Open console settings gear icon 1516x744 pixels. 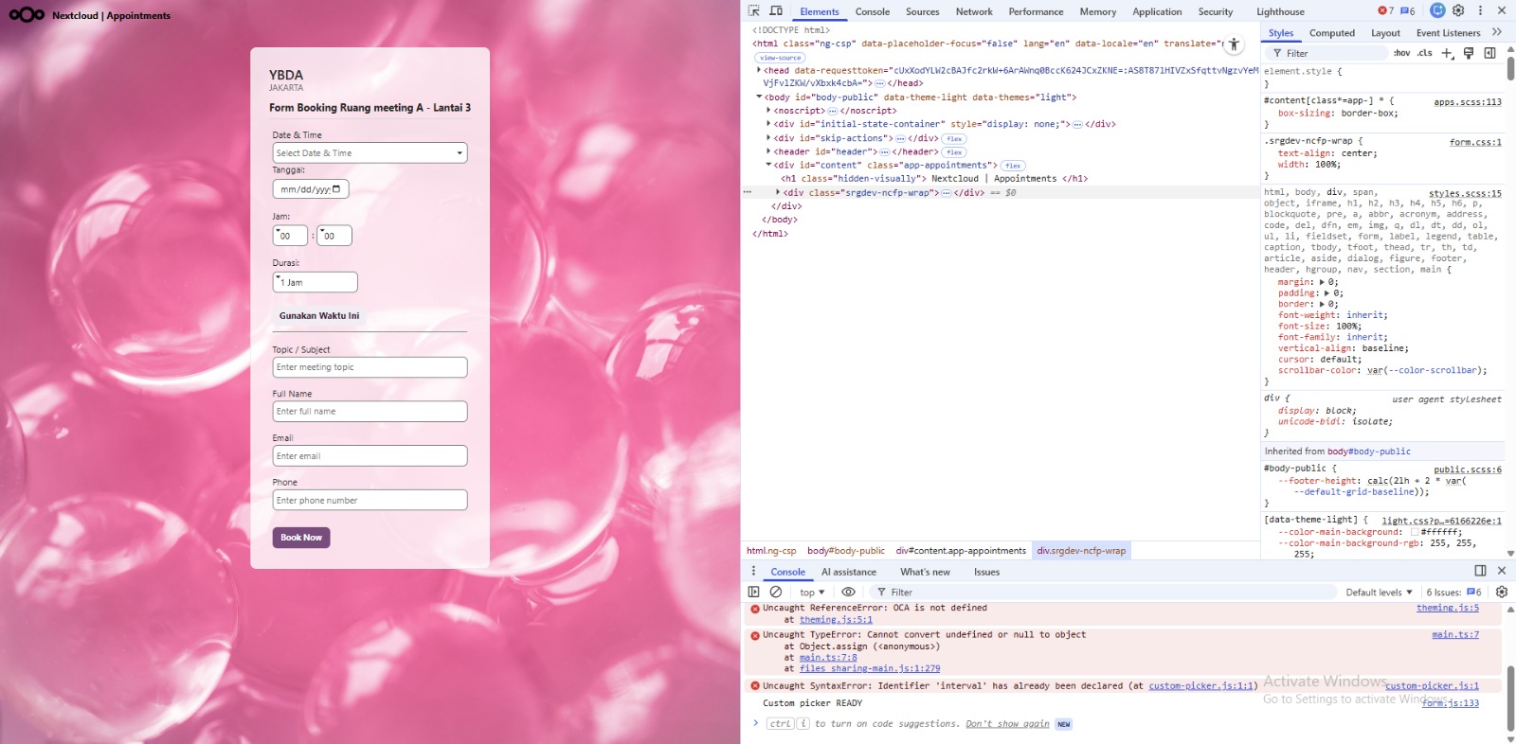click(1501, 592)
